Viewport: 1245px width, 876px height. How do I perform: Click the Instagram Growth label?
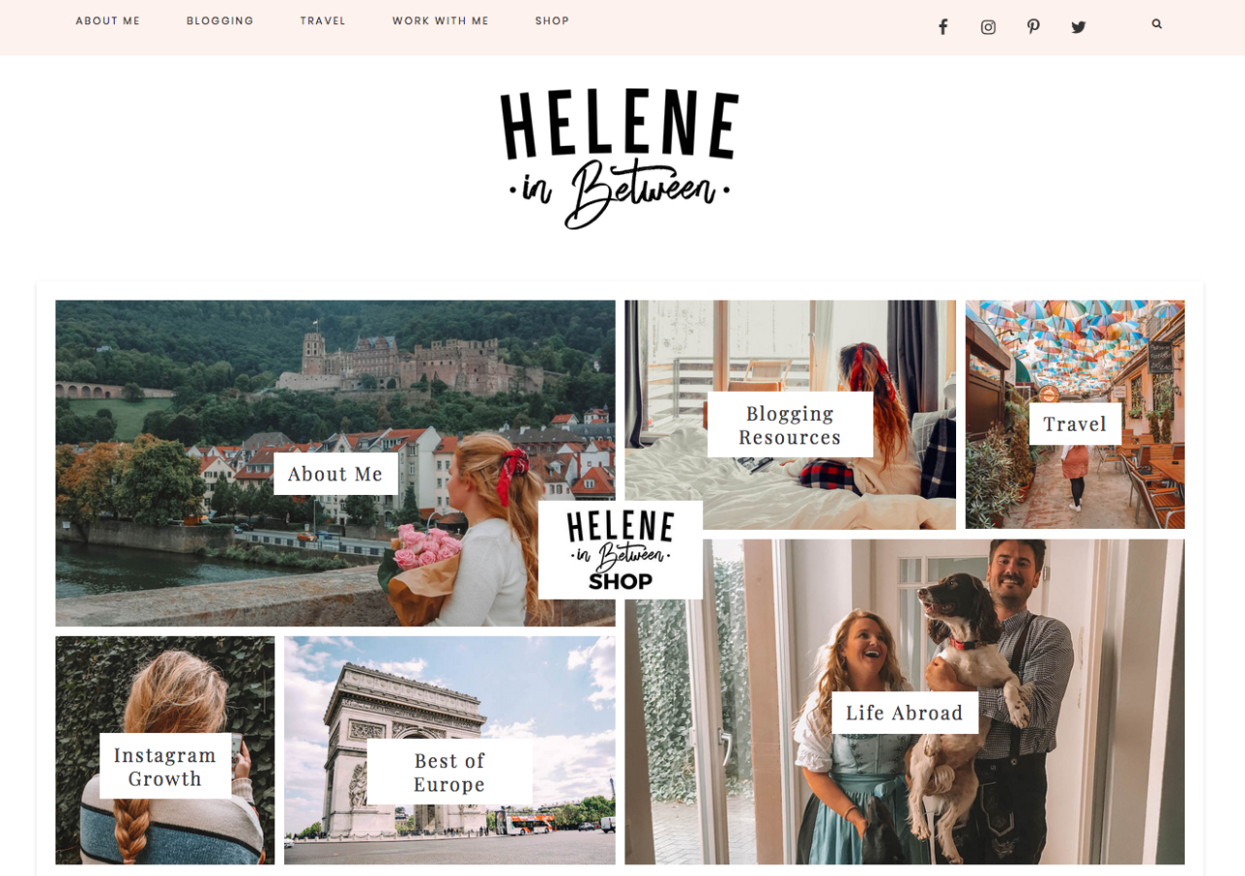pyautogui.click(x=165, y=766)
